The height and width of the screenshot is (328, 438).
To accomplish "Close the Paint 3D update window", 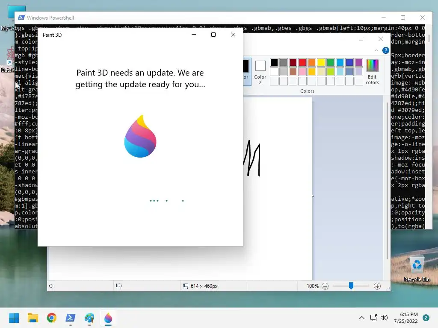I will 233,35.
